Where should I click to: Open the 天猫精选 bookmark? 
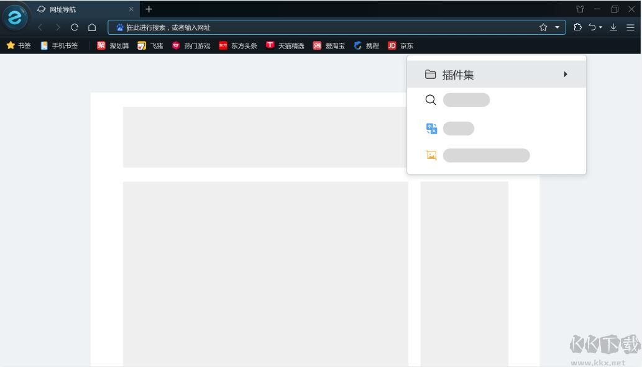tap(285, 45)
